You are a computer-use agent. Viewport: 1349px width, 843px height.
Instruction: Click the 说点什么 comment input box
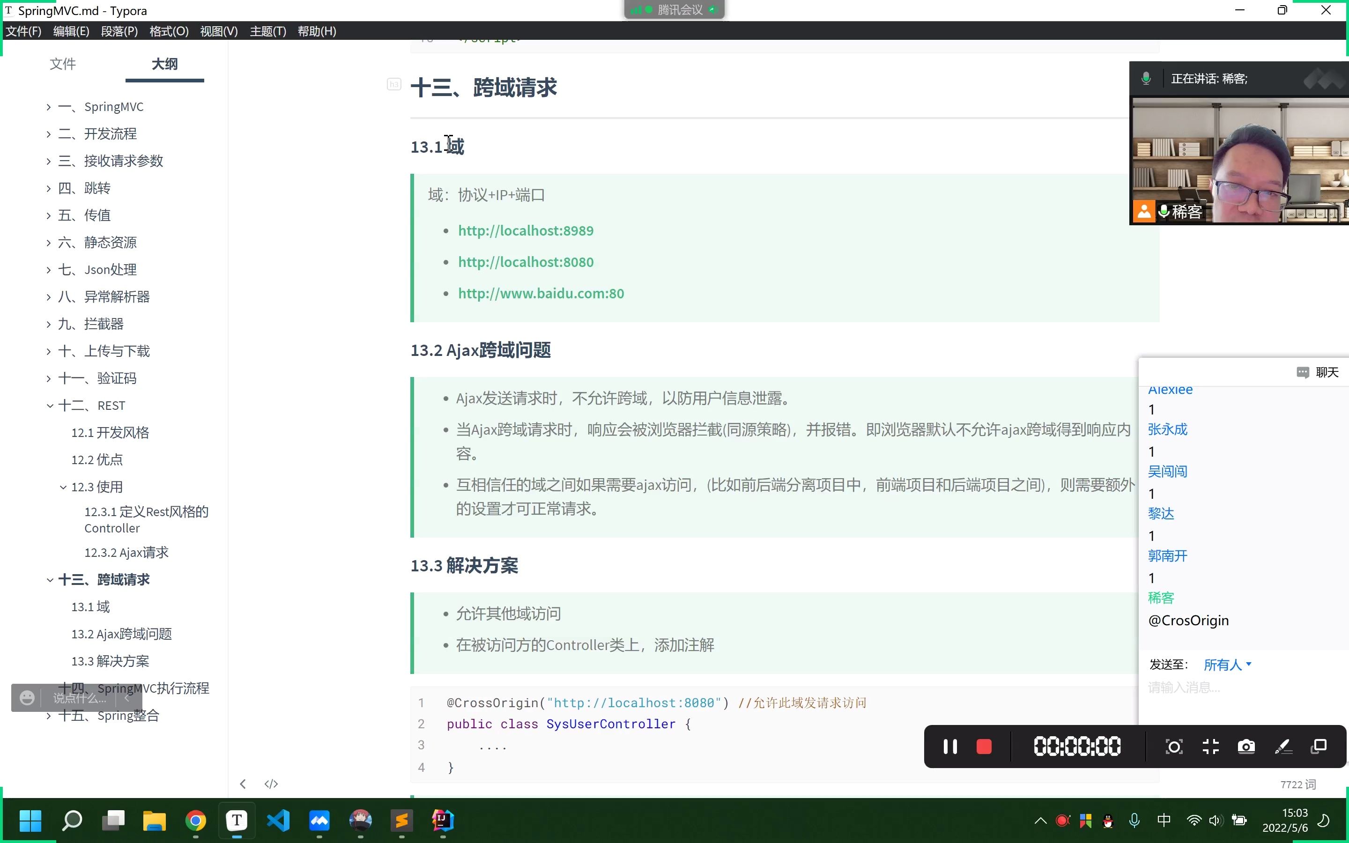coord(79,697)
